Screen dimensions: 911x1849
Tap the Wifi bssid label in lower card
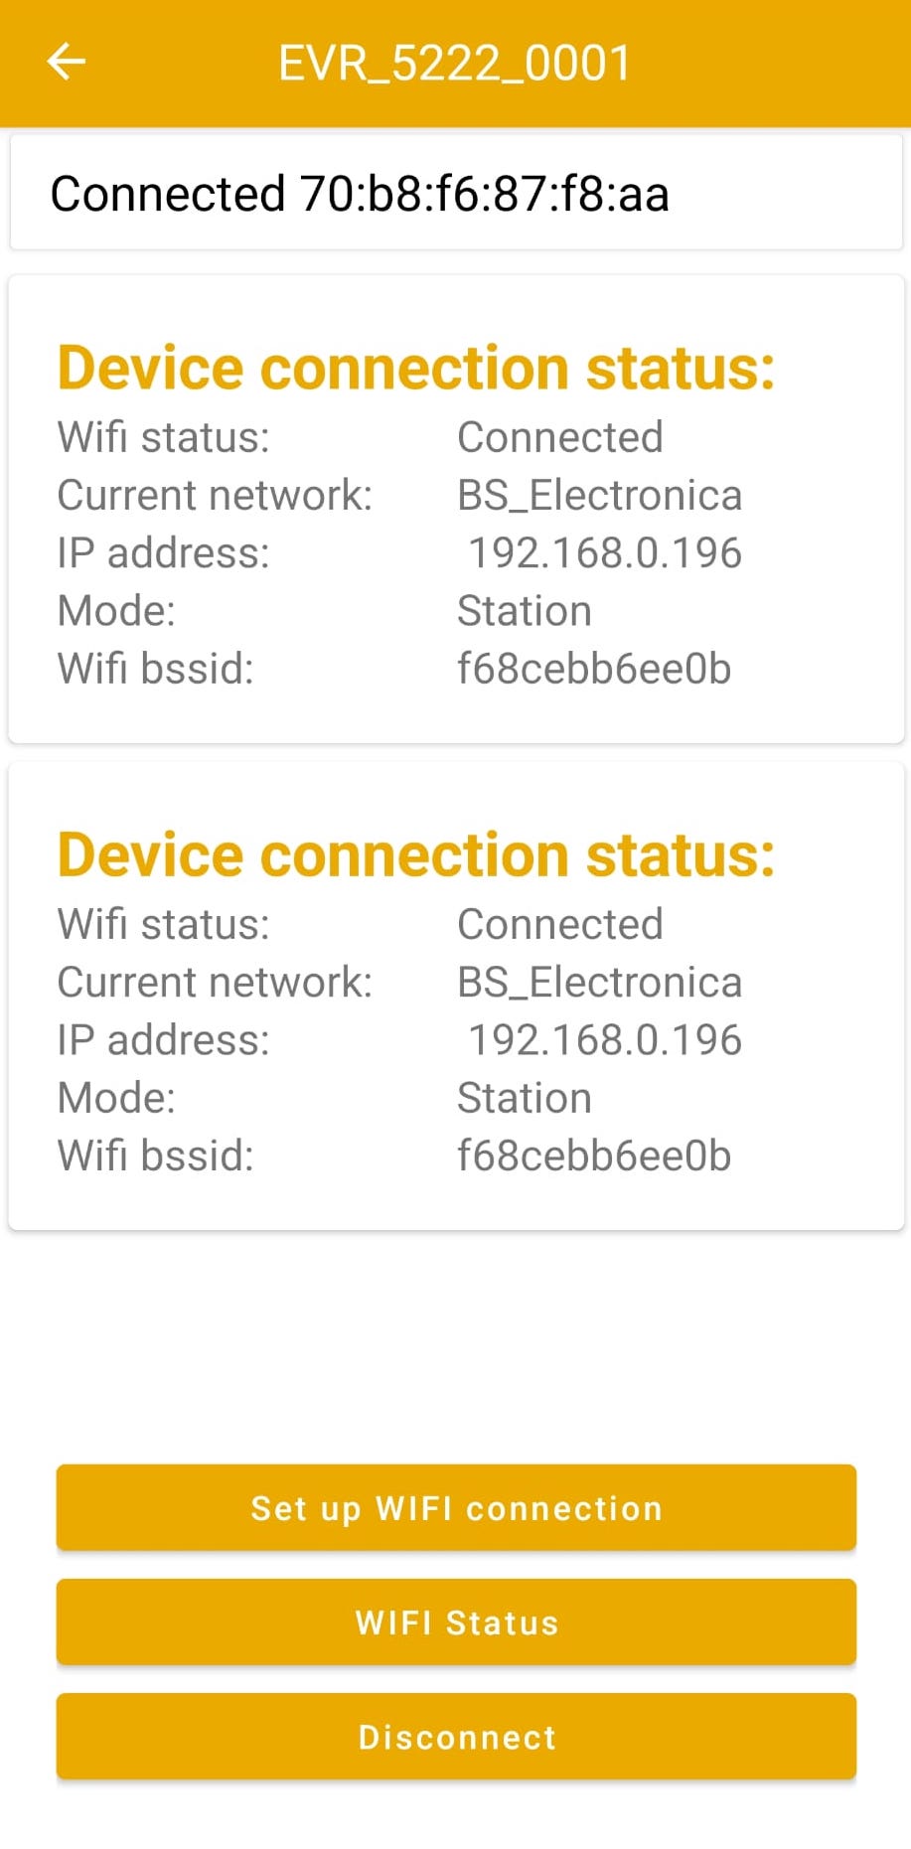pos(156,1156)
